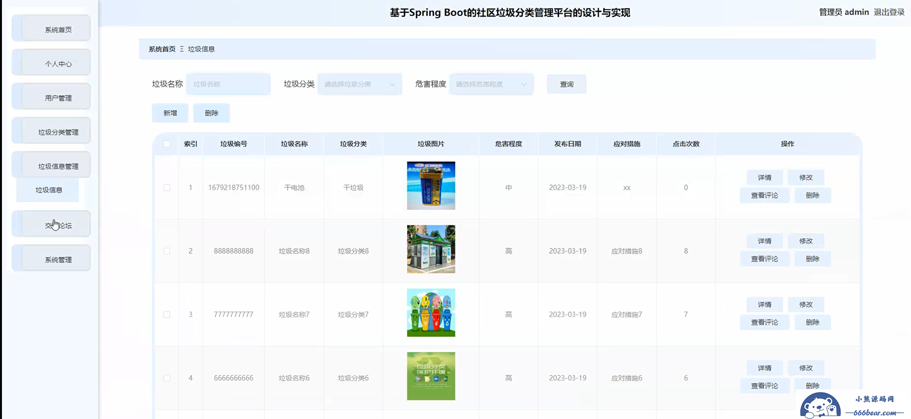Click the dry battery thumbnail image

[x=431, y=186]
